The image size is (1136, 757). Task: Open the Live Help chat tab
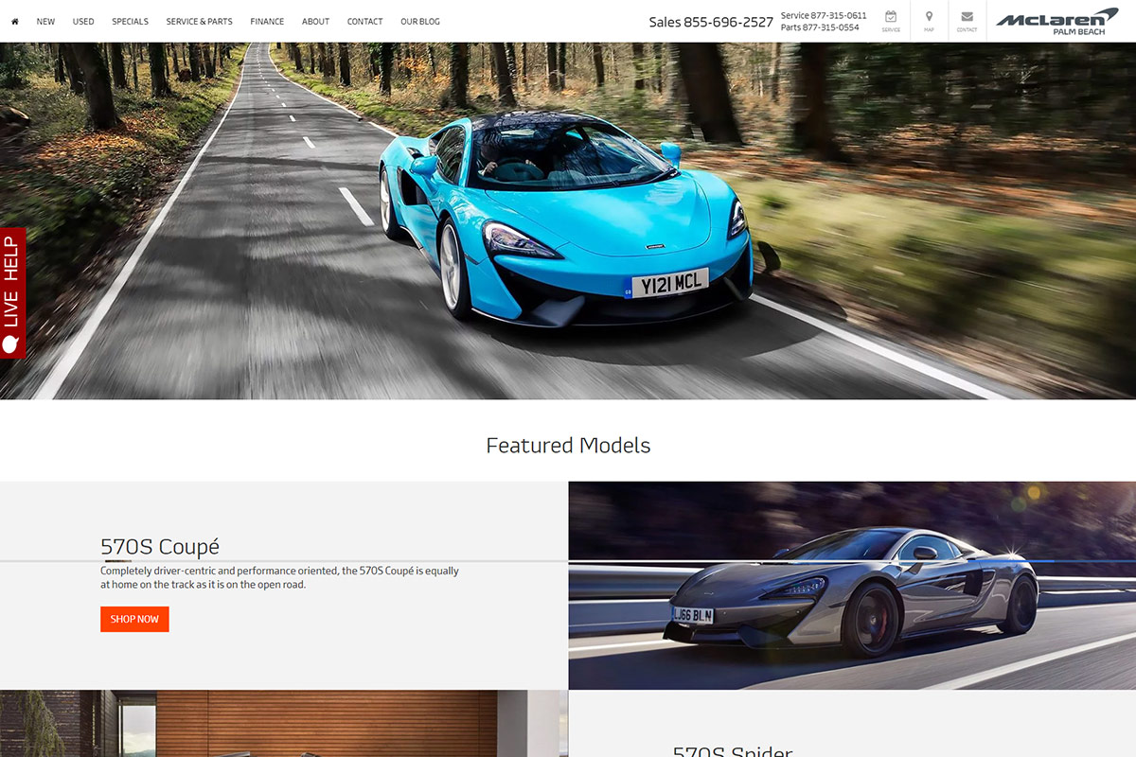(x=13, y=294)
